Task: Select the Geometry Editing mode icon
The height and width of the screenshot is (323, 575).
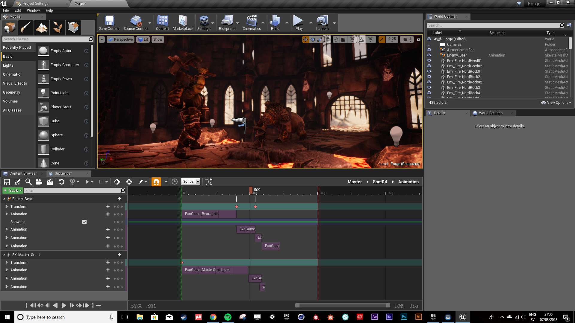Action: pos(73,28)
